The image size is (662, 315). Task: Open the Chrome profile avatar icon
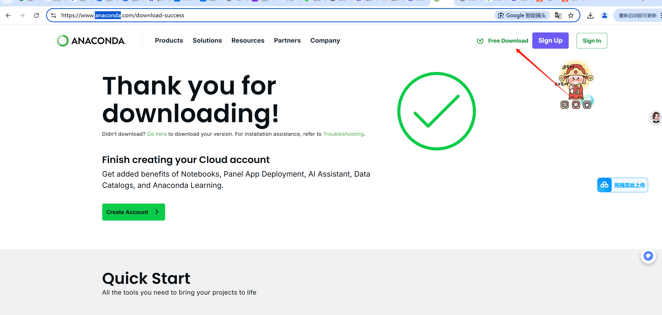[605, 15]
